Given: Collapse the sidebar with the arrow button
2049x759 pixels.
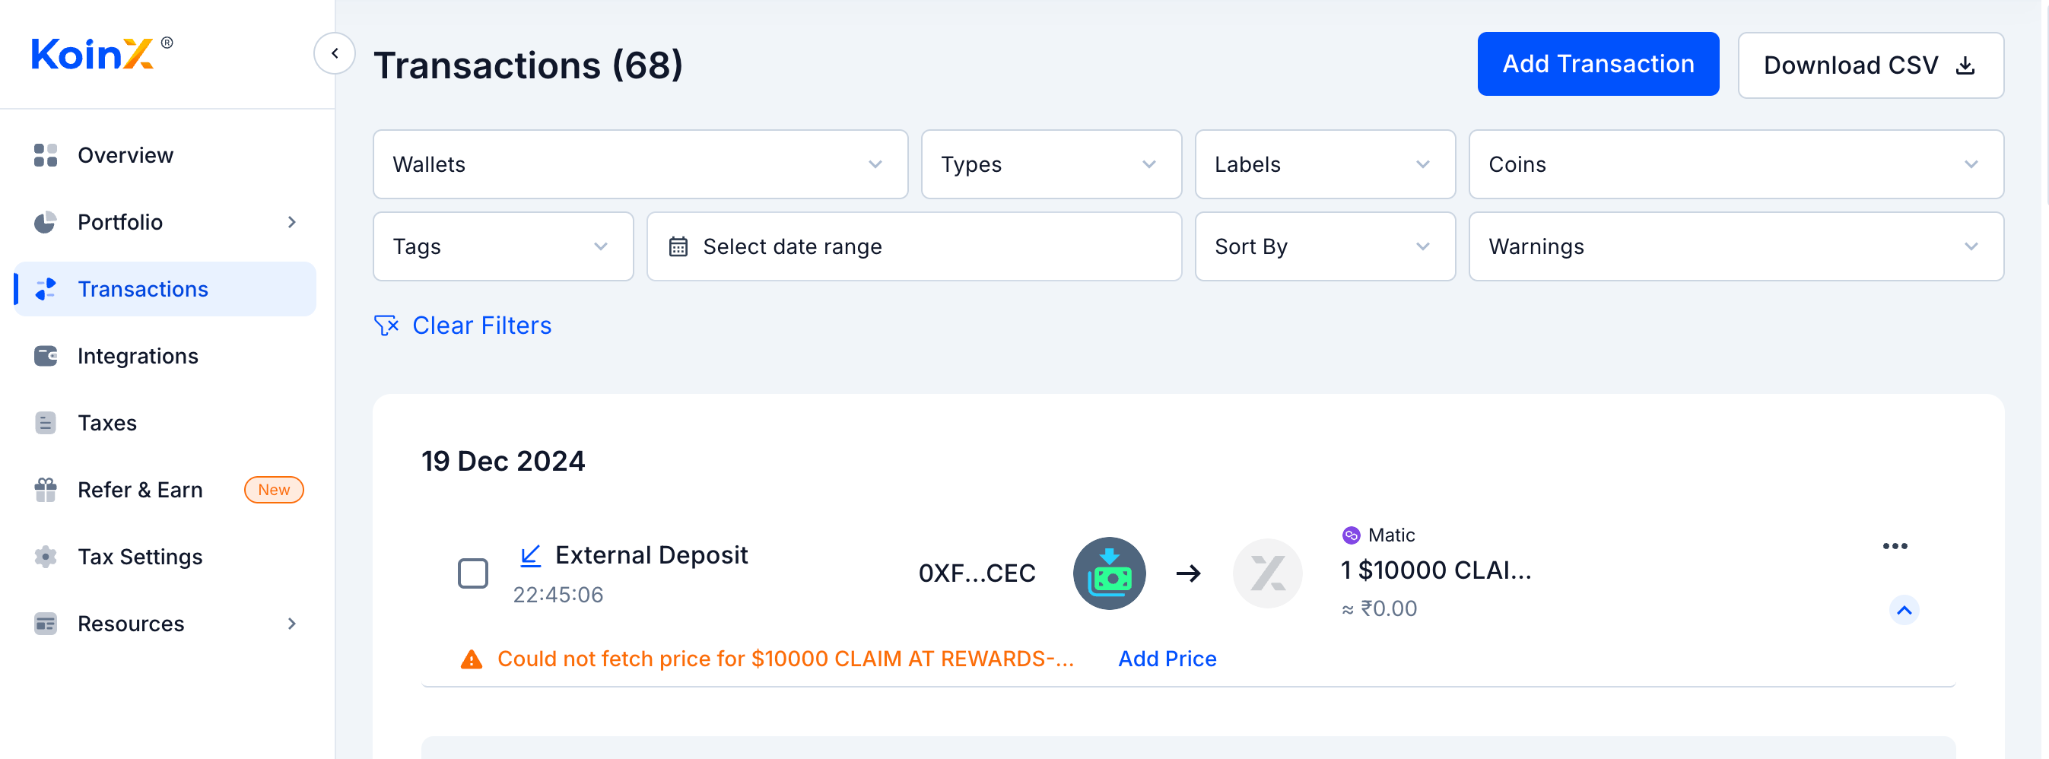Looking at the screenshot, I should pyautogui.click(x=334, y=53).
